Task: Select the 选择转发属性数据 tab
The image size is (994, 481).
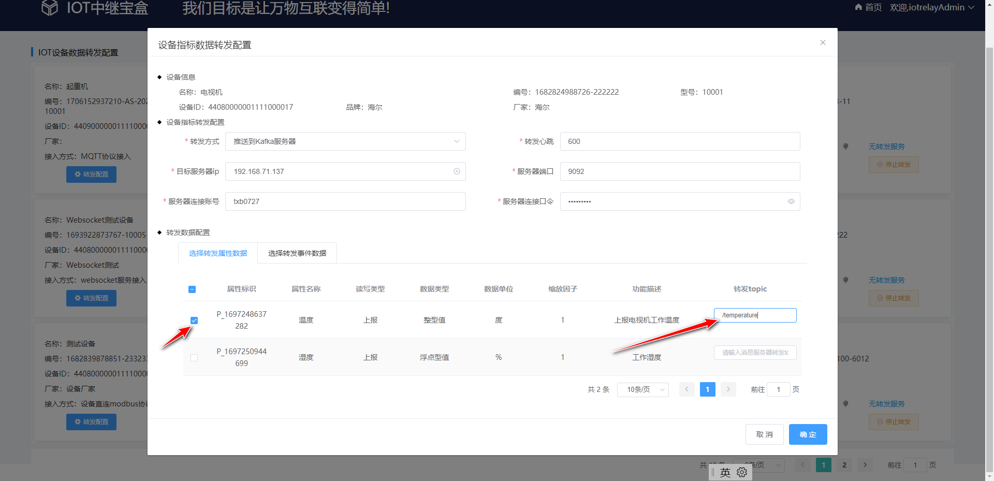Action: coord(217,253)
